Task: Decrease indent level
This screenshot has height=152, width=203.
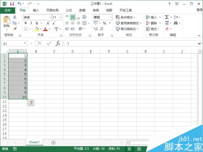Action: tap(67, 29)
